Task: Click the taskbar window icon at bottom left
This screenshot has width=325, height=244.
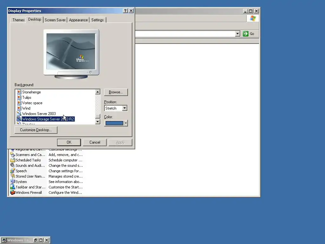Action: click(x=4, y=240)
